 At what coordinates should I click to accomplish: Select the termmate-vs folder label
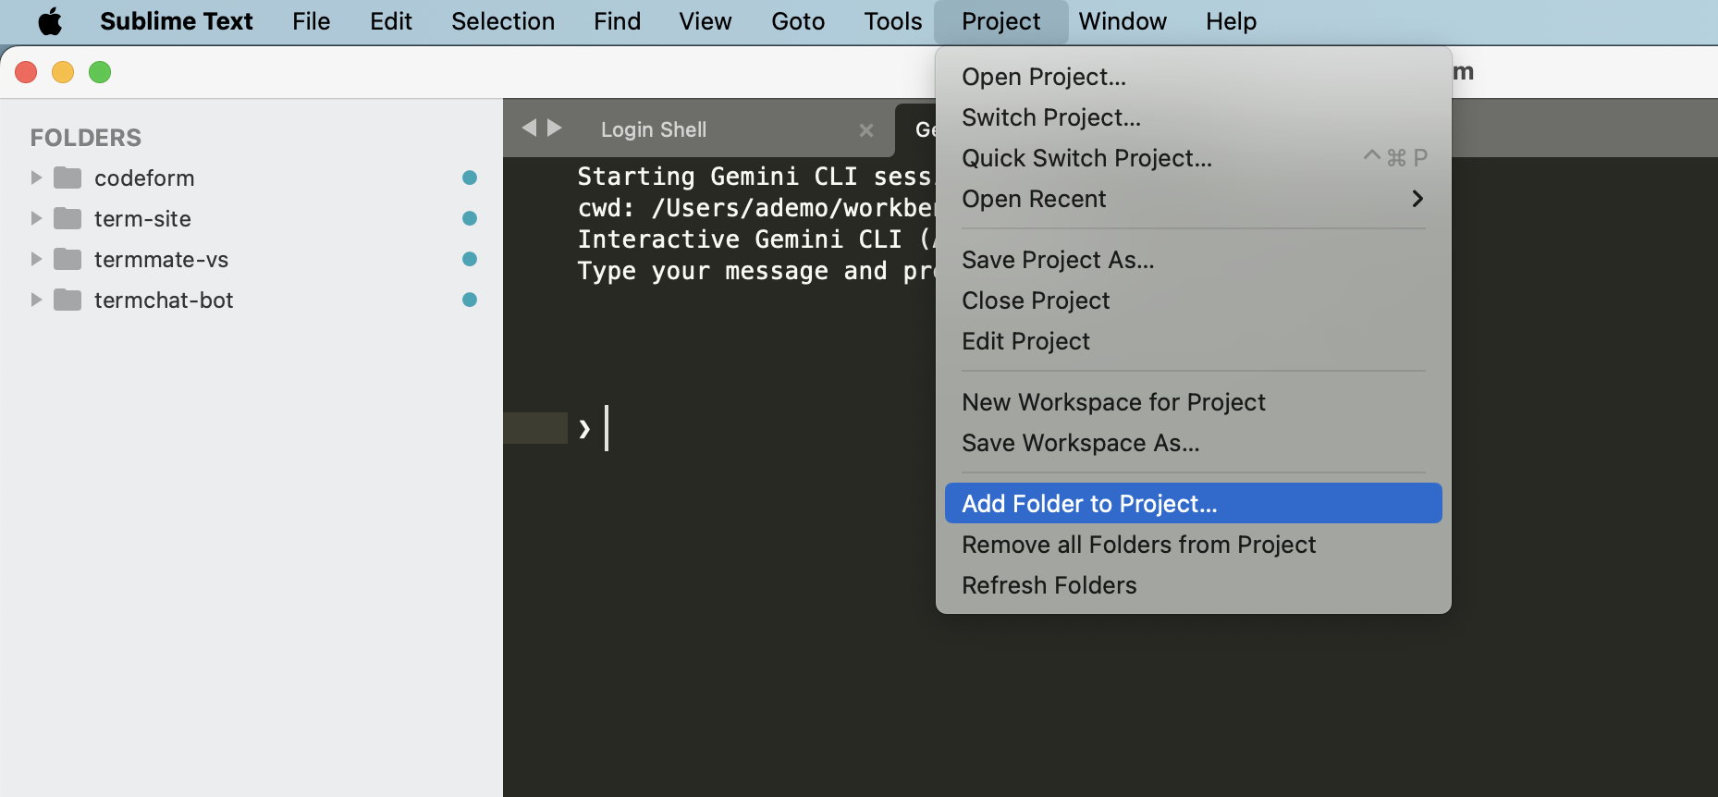pyautogui.click(x=161, y=259)
